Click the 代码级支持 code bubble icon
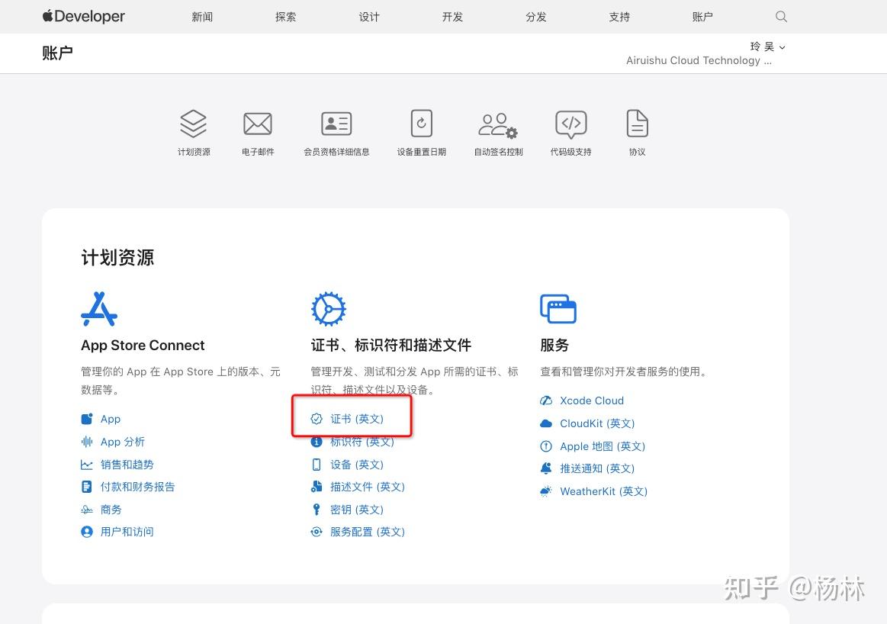This screenshot has width=887, height=624. 570,124
